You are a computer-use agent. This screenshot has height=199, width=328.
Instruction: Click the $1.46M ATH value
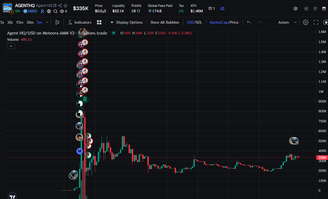[x=197, y=11]
